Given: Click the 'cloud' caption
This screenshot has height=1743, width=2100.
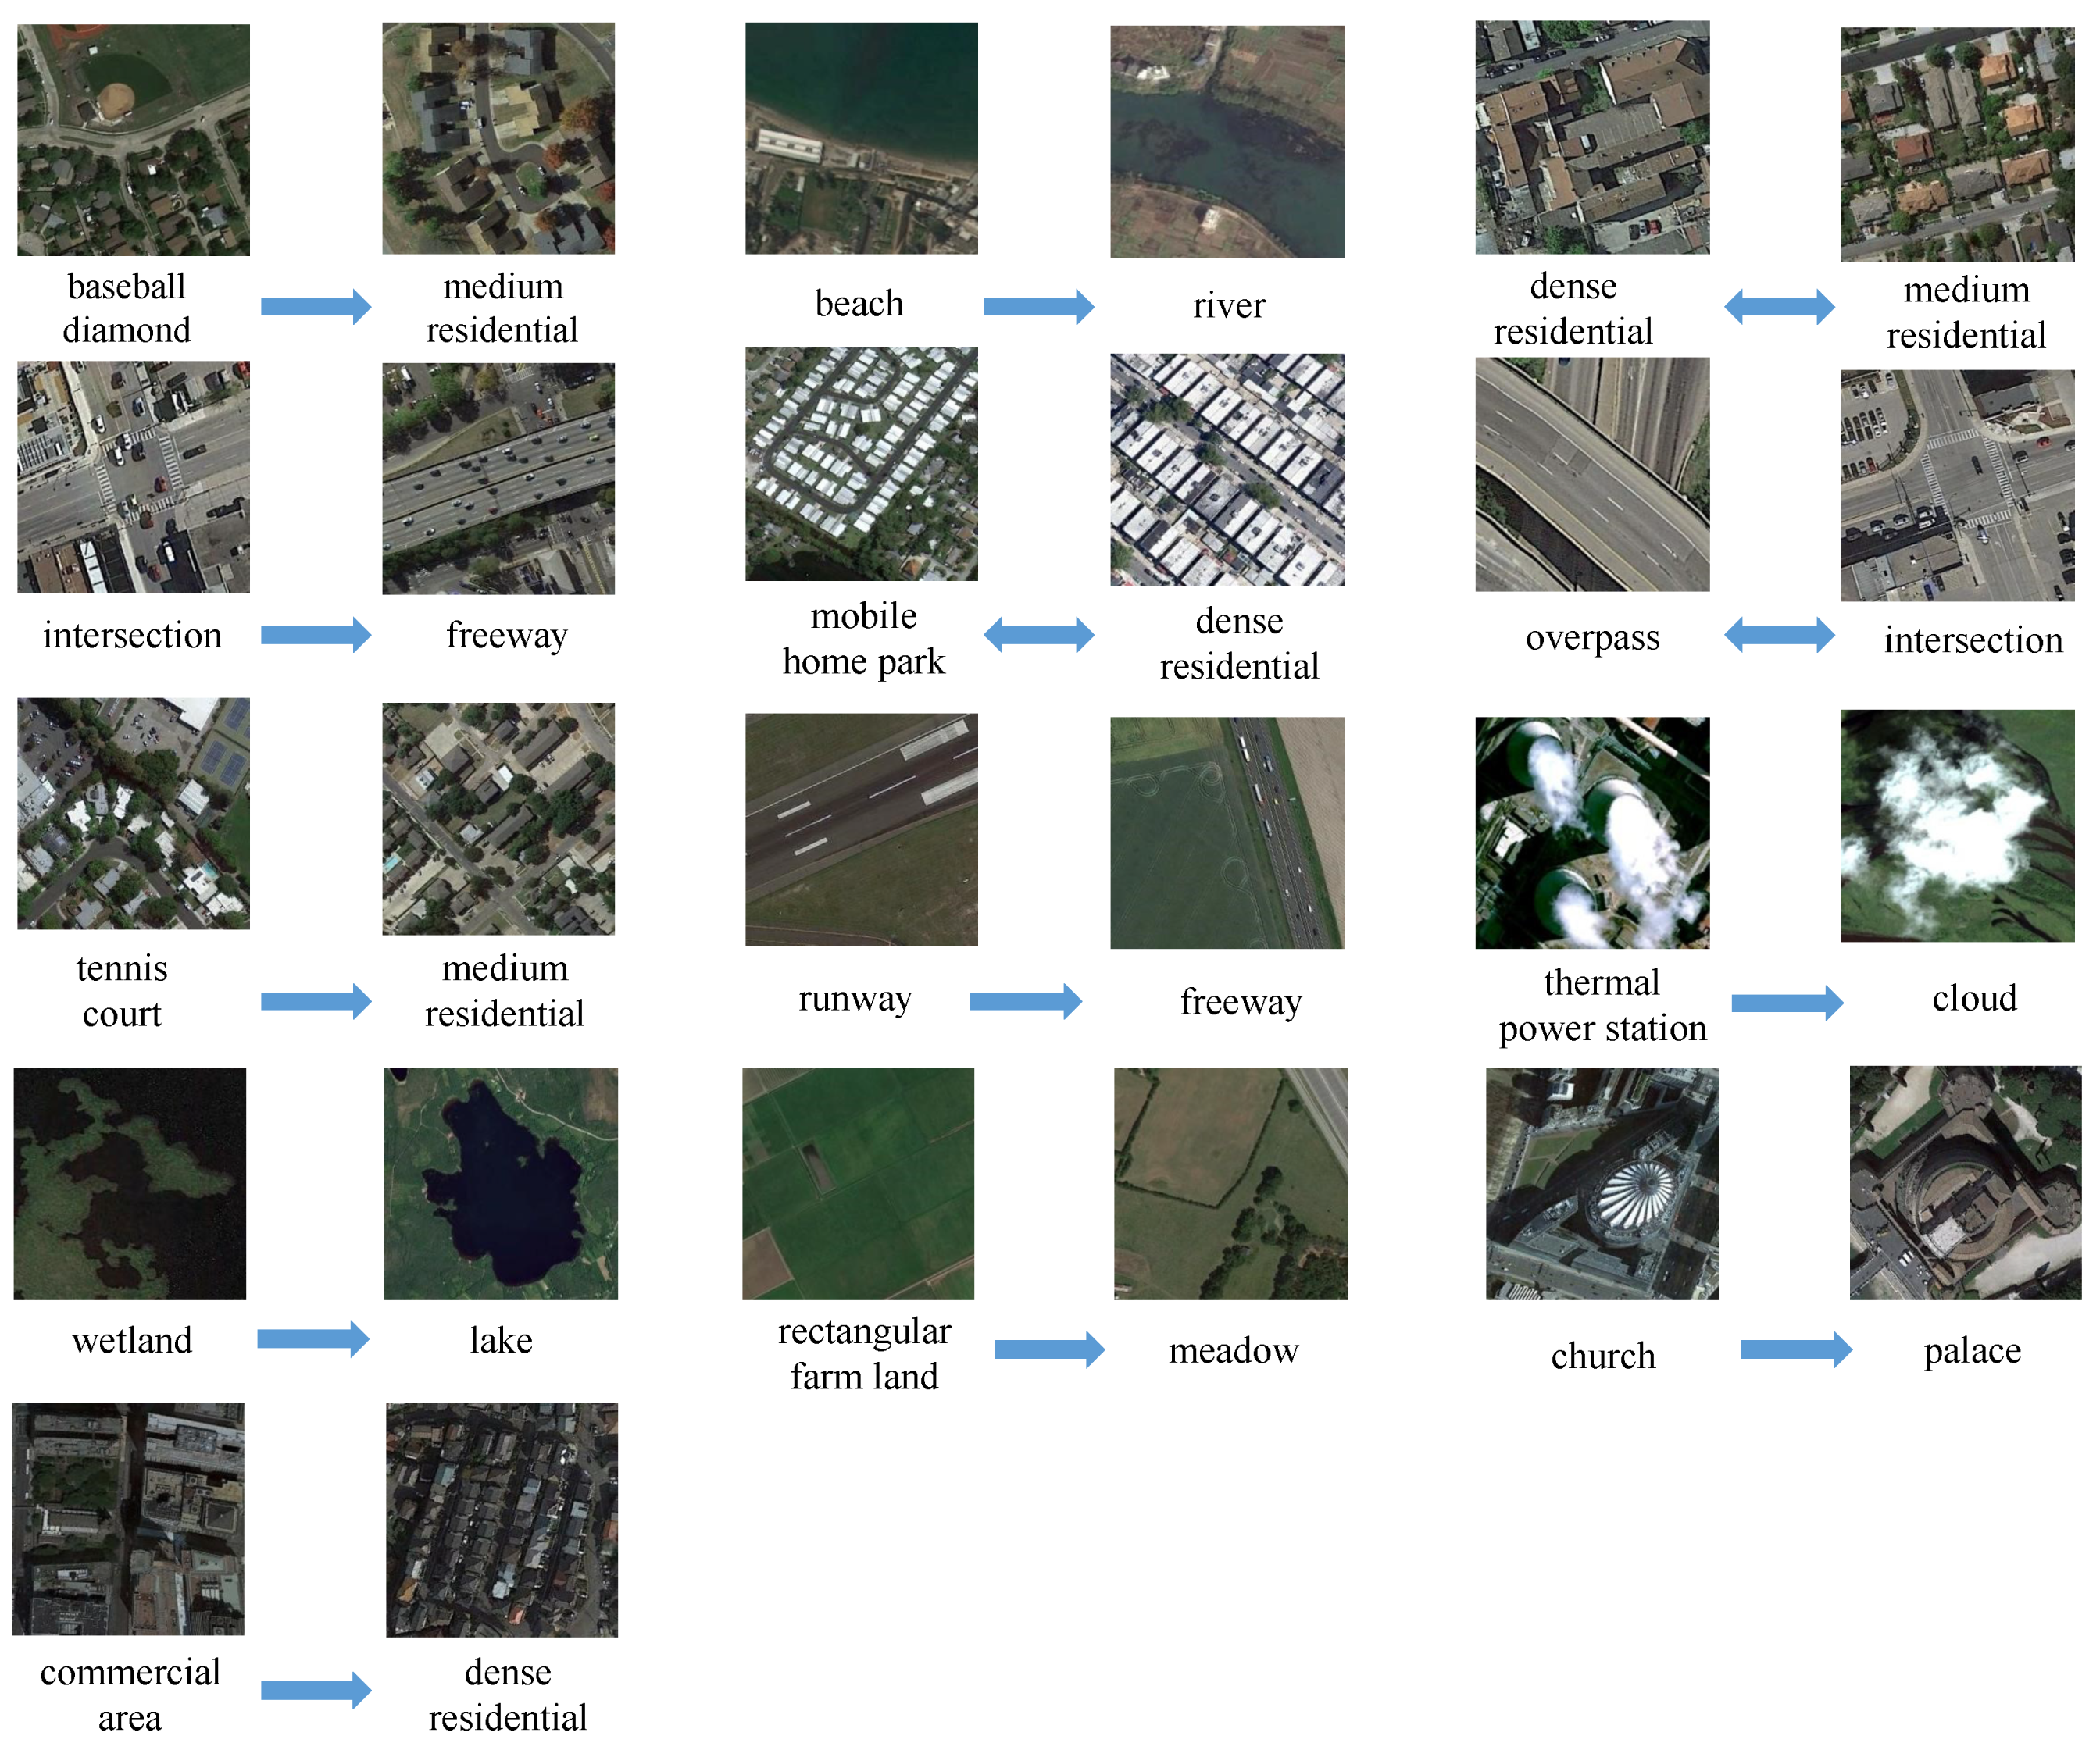Looking at the screenshot, I should 1974,997.
